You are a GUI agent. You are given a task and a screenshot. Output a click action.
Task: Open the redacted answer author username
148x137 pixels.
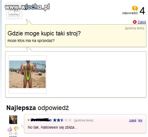tap(41, 120)
